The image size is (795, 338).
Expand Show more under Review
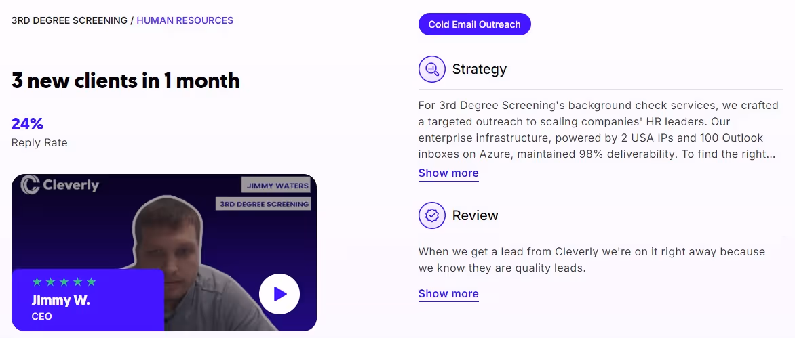[x=448, y=293]
